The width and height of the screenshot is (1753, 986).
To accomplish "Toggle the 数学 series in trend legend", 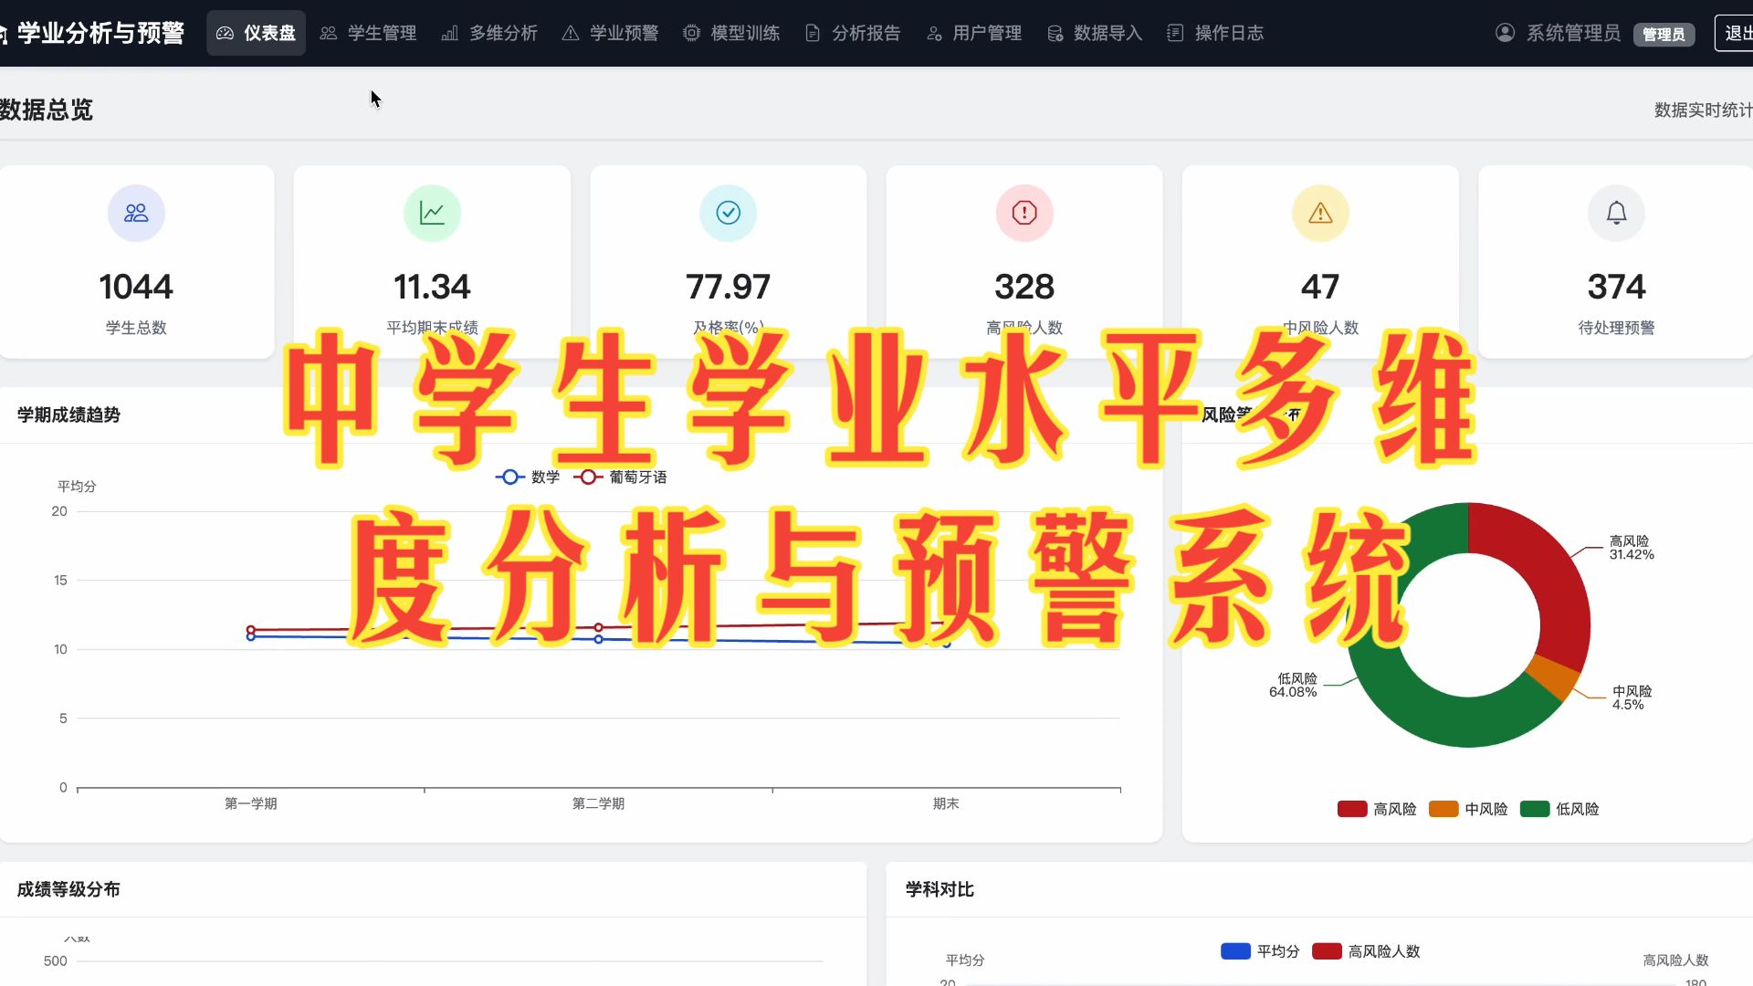I will 528,477.
